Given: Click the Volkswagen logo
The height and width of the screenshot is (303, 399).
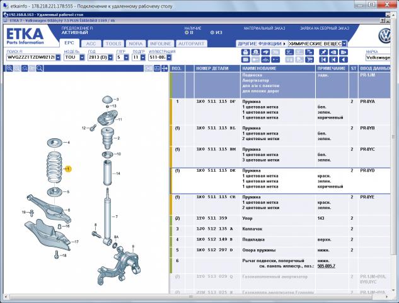Looking at the screenshot, I should [385, 36].
